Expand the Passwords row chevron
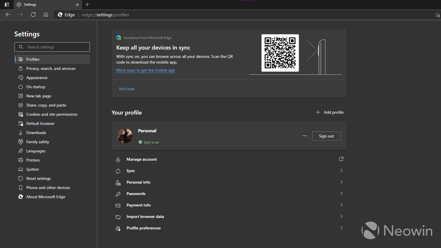The height and width of the screenshot is (248, 441). (341, 194)
